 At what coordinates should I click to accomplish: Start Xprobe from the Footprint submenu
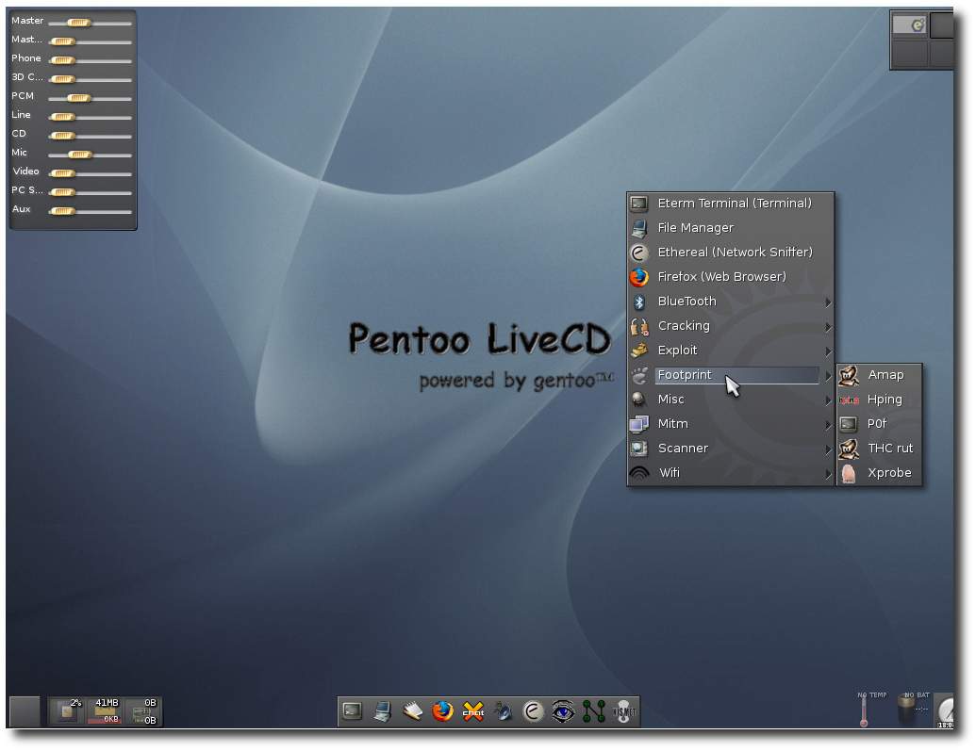[x=879, y=473]
